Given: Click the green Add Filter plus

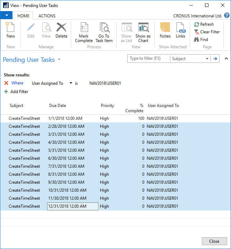Looking at the screenshot, I should 6,92.
